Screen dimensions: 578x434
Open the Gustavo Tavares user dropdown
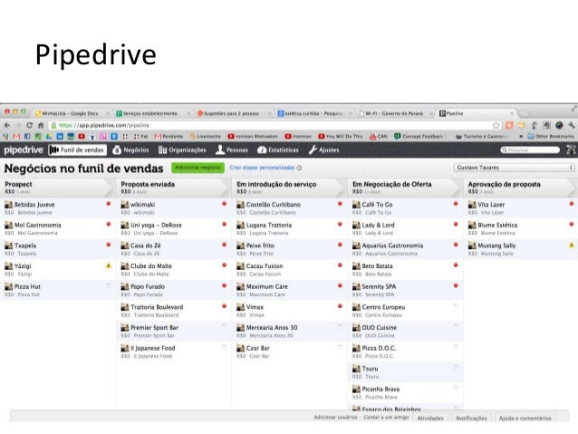click(x=514, y=168)
